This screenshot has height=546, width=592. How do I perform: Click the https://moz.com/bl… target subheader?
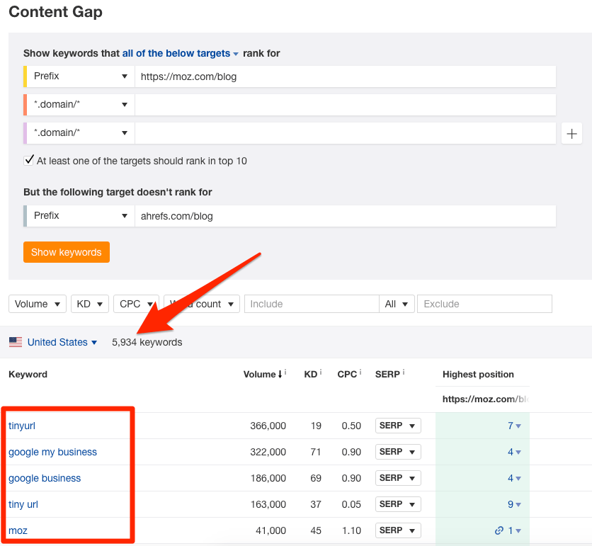486,399
